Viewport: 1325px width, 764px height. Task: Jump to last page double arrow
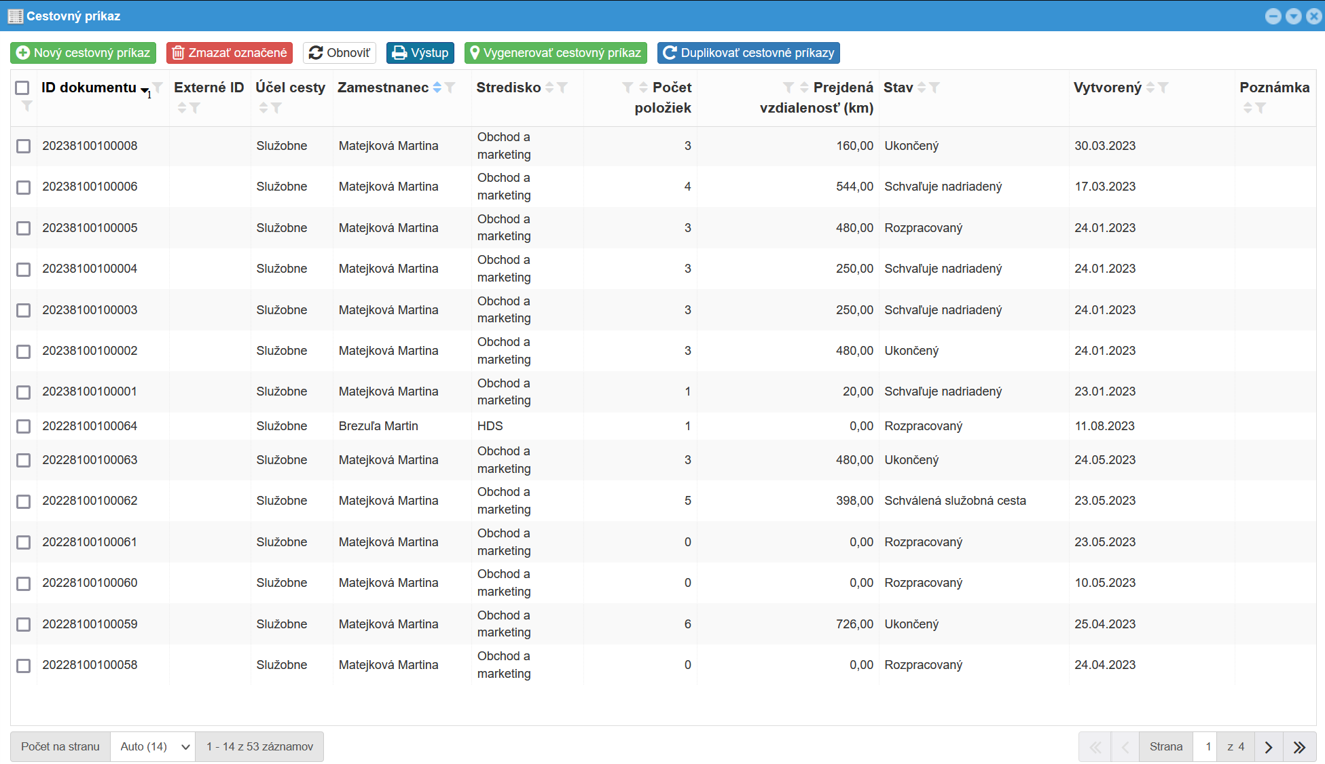[1299, 747]
